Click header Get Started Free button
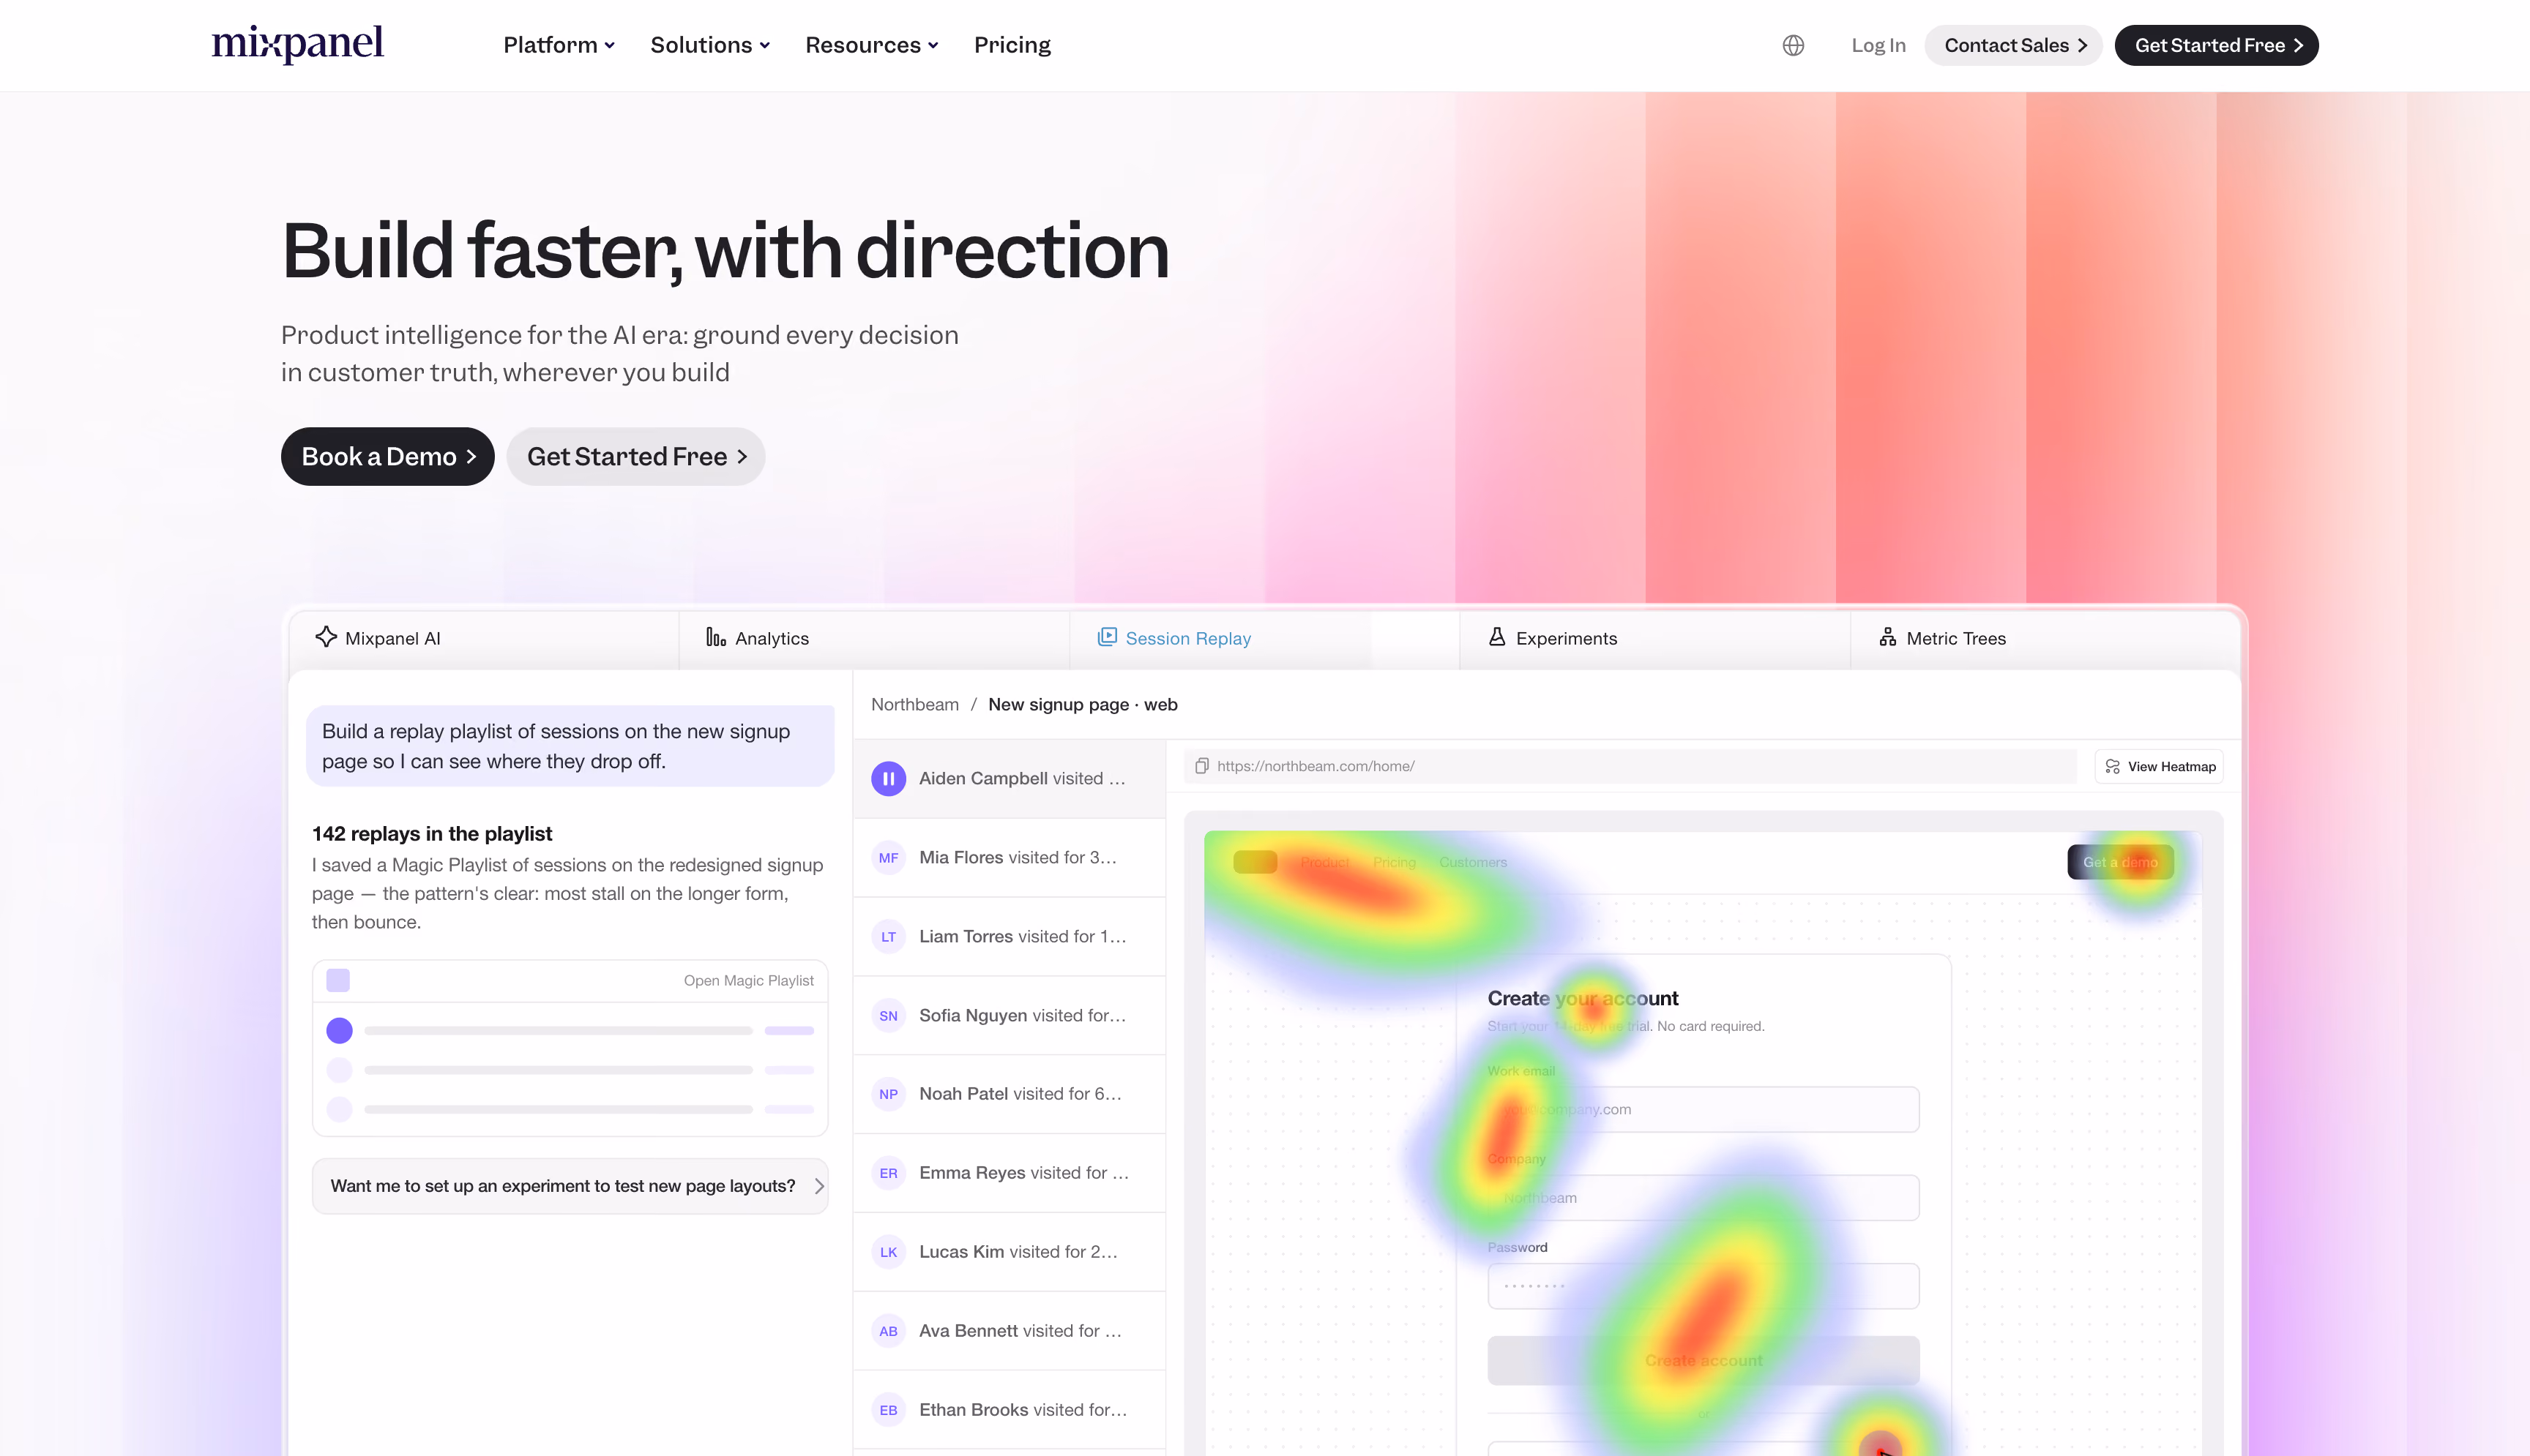 2216,45
